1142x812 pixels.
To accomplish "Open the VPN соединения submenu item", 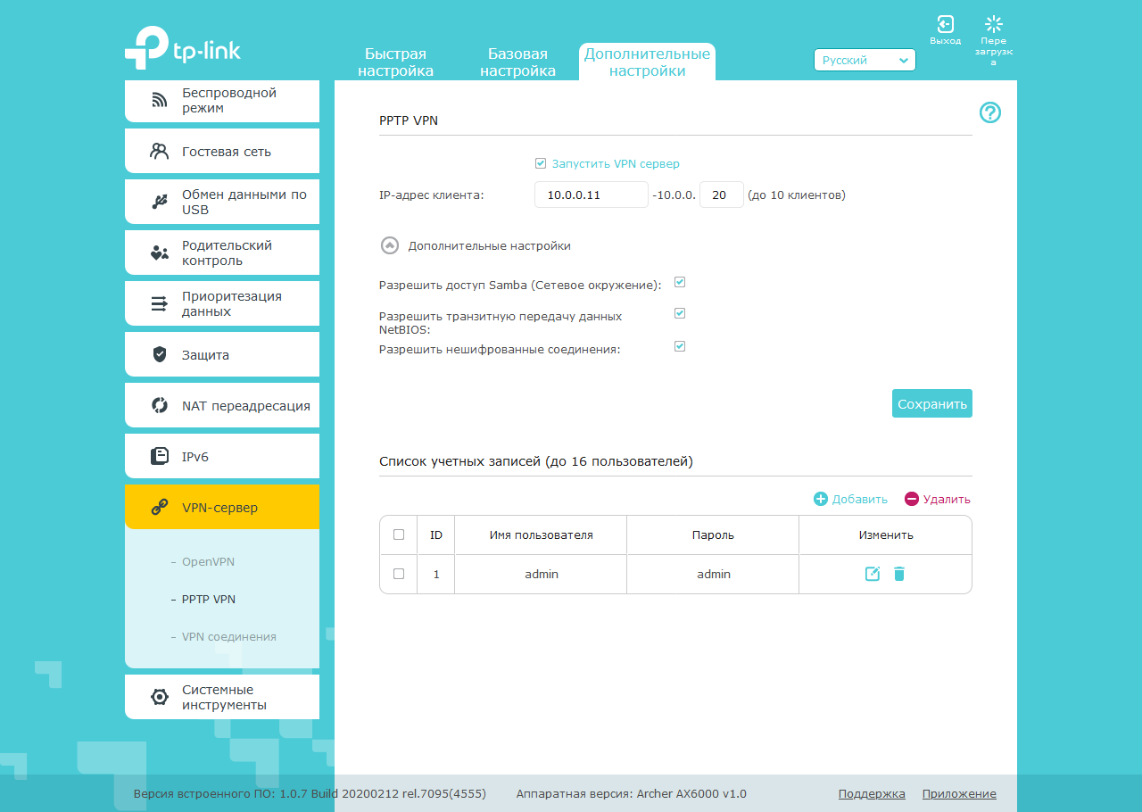I will [x=229, y=636].
